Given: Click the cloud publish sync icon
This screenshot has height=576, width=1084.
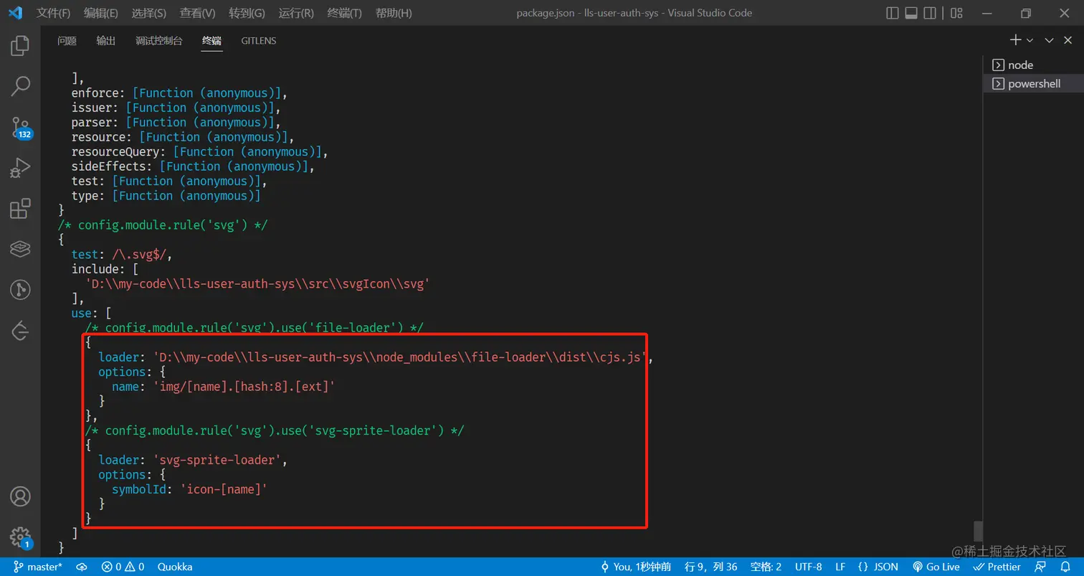Looking at the screenshot, I should (82, 567).
